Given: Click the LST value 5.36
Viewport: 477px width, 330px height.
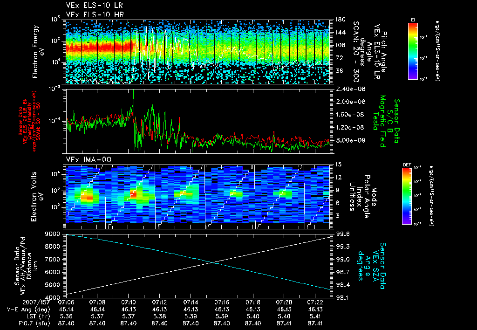Looking at the screenshot, I should pos(66,316).
